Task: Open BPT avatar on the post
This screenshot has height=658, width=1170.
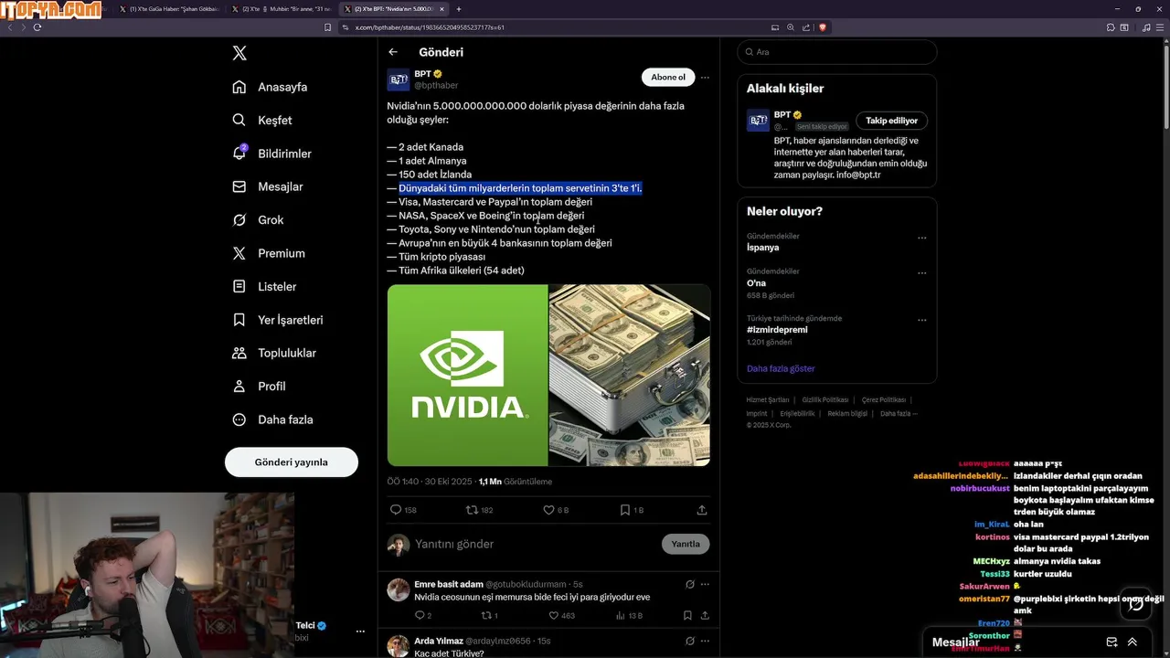Action: (399, 80)
